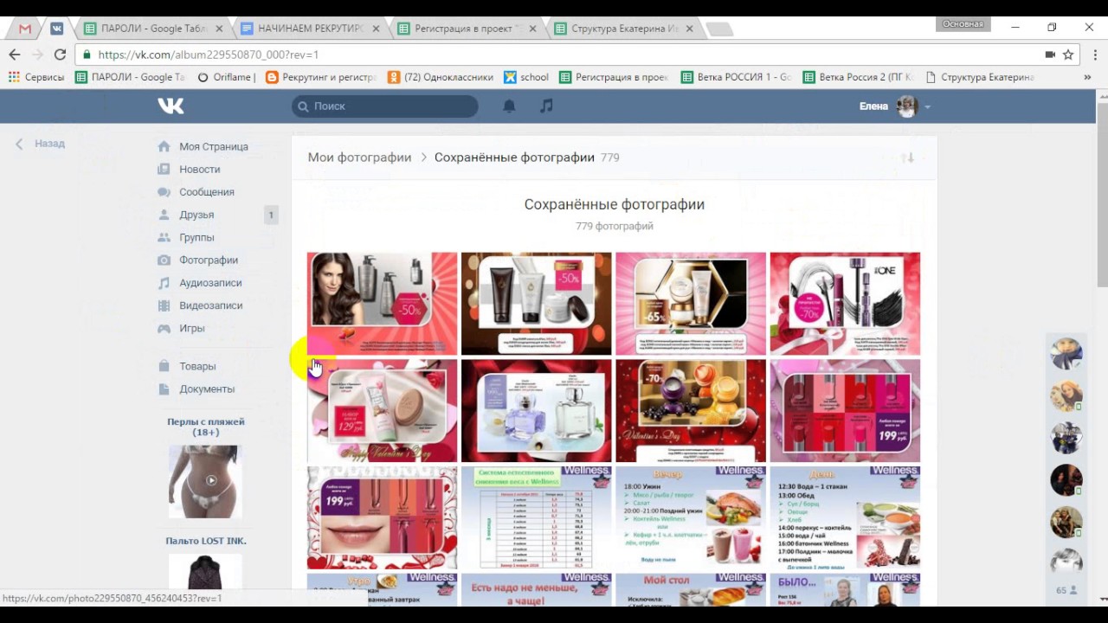Click the camera icon in the address bar
Screen dimensions: 1108x623
[1049, 55]
